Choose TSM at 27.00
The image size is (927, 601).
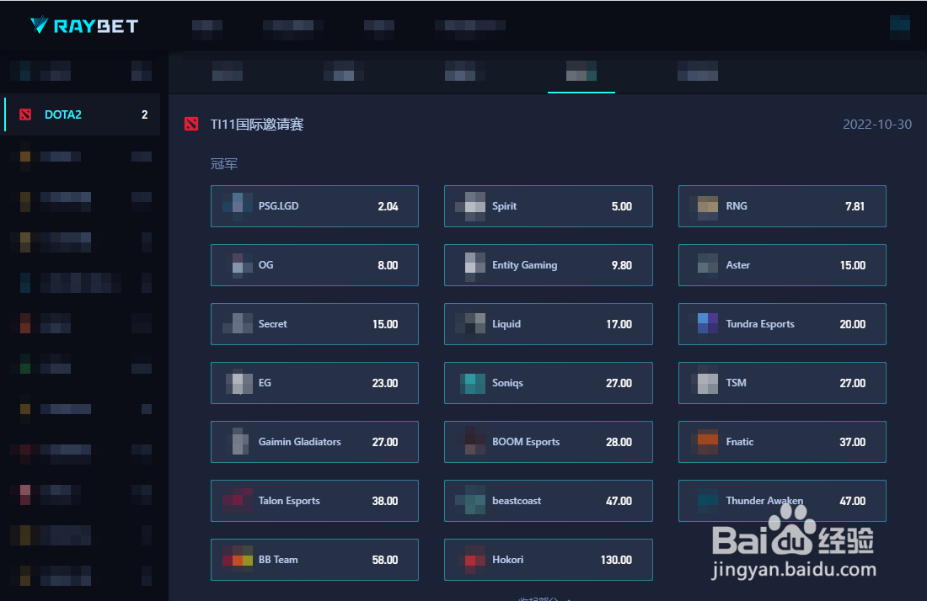pos(782,382)
